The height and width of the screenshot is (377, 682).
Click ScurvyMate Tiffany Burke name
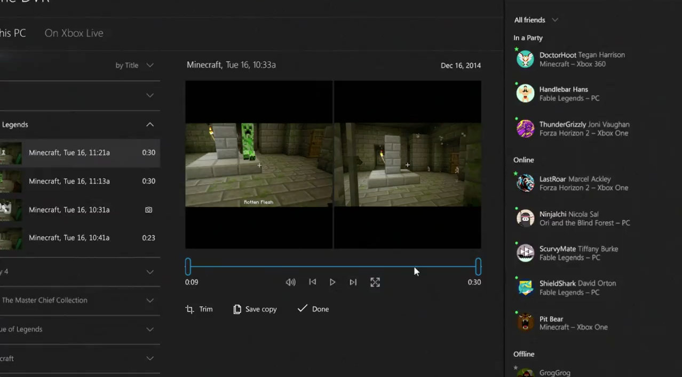579,249
